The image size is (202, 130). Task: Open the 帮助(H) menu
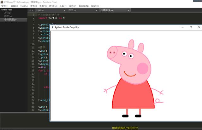pos(95,6)
